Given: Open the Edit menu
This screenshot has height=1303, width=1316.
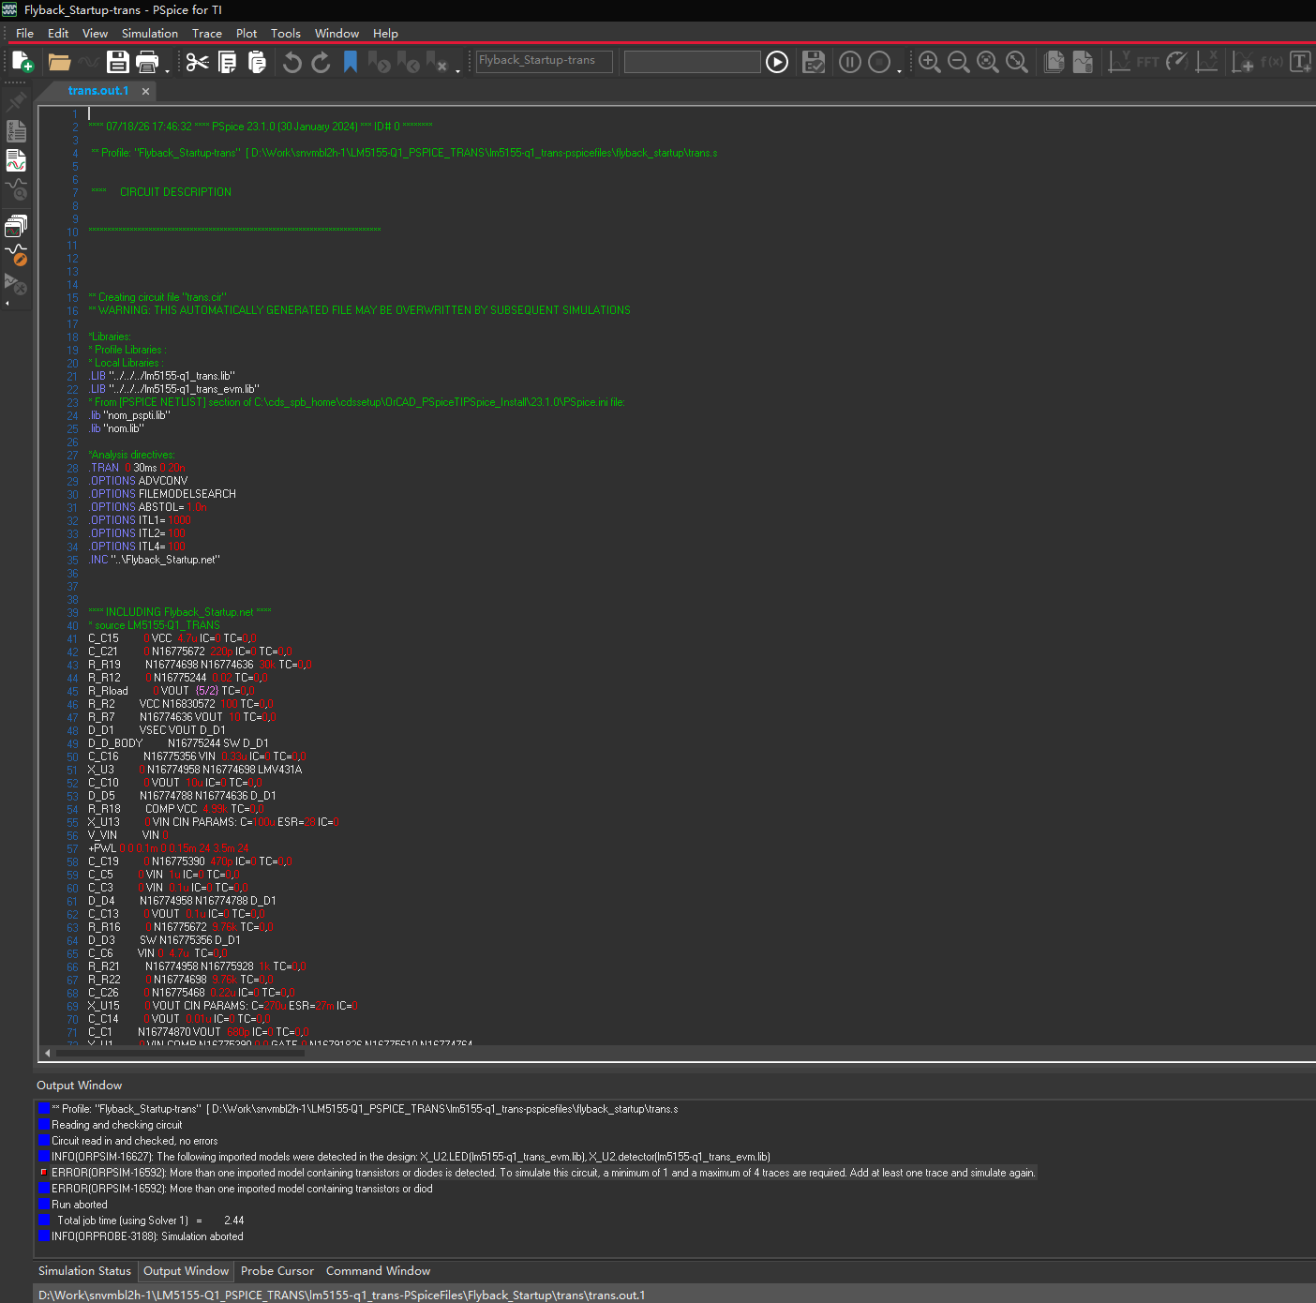Looking at the screenshot, I should (x=58, y=33).
